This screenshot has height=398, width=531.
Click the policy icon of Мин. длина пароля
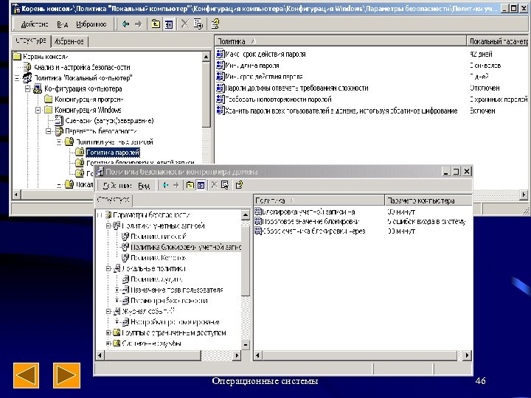coord(220,65)
